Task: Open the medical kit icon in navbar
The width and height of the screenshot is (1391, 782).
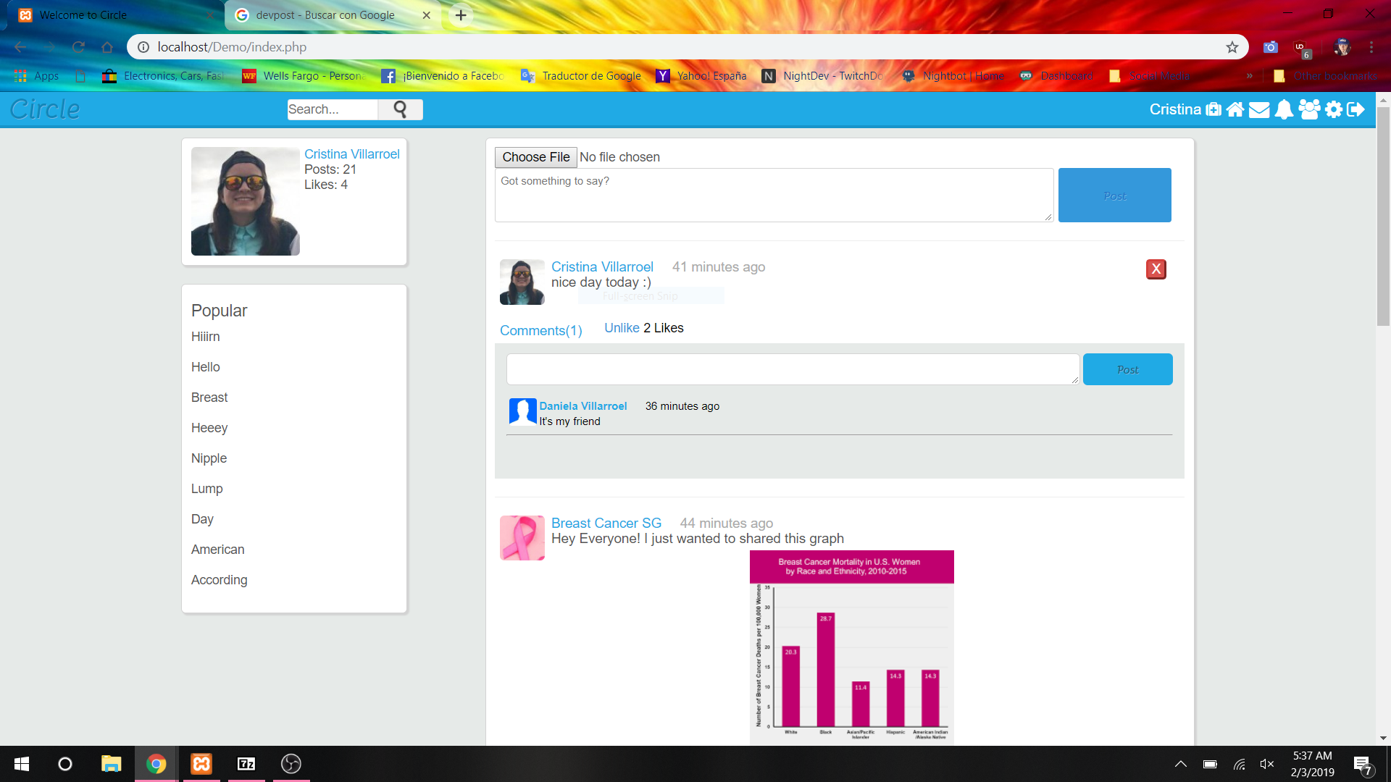Action: tap(1214, 109)
